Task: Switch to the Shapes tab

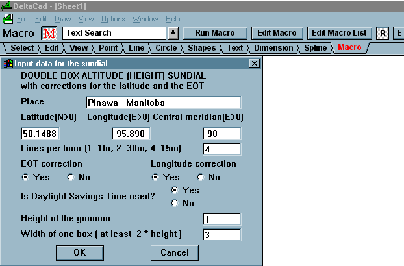Action: click(202, 48)
